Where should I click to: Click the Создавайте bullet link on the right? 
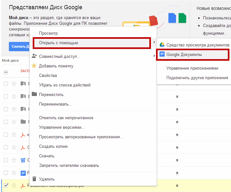(217, 26)
